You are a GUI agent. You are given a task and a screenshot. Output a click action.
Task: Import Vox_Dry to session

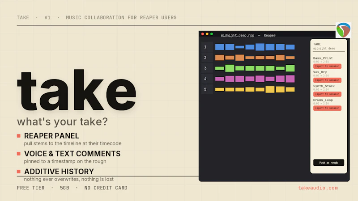(327, 80)
